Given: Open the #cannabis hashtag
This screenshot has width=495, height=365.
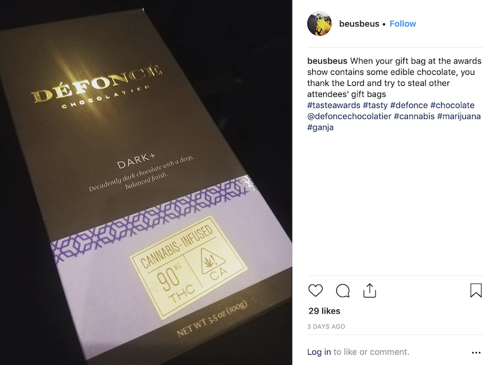Looking at the screenshot, I should [x=414, y=116].
